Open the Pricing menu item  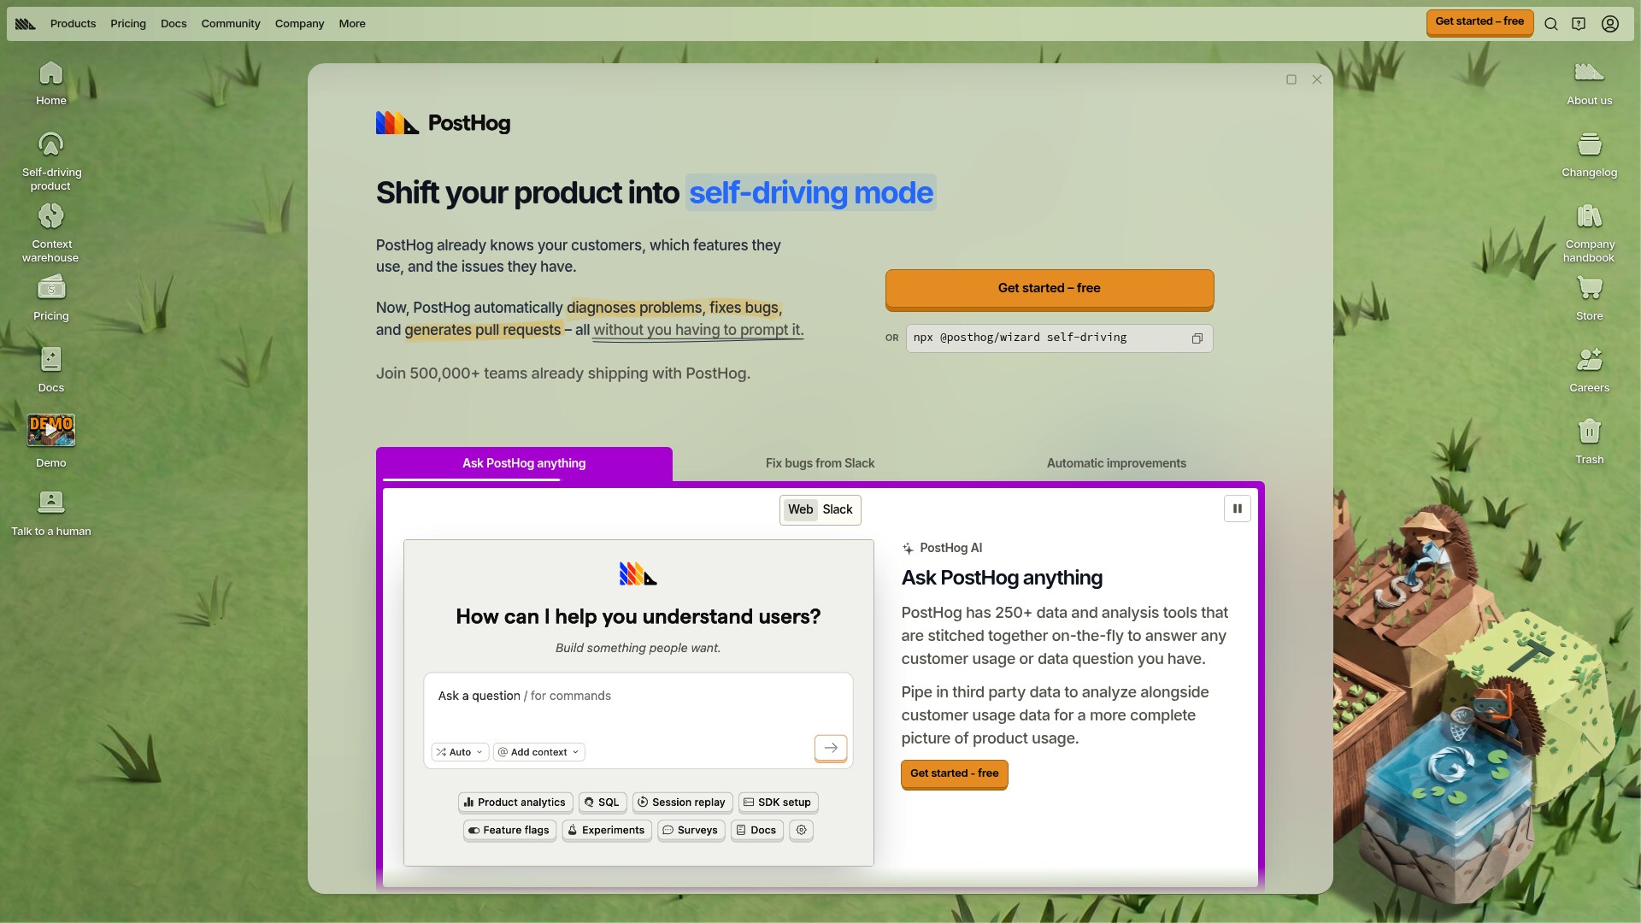128,24
